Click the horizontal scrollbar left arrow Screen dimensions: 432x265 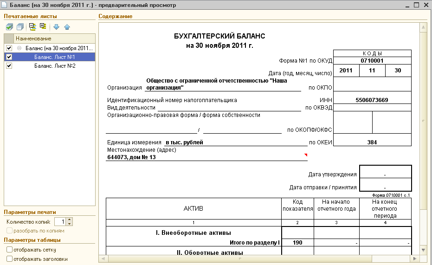point(103,259)
